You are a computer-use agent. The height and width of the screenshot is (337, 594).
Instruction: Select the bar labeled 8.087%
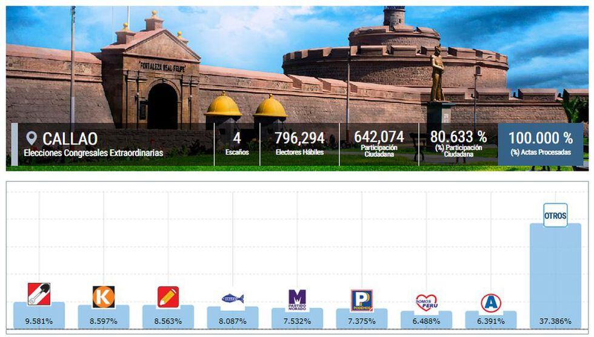(x=233, y=321)
